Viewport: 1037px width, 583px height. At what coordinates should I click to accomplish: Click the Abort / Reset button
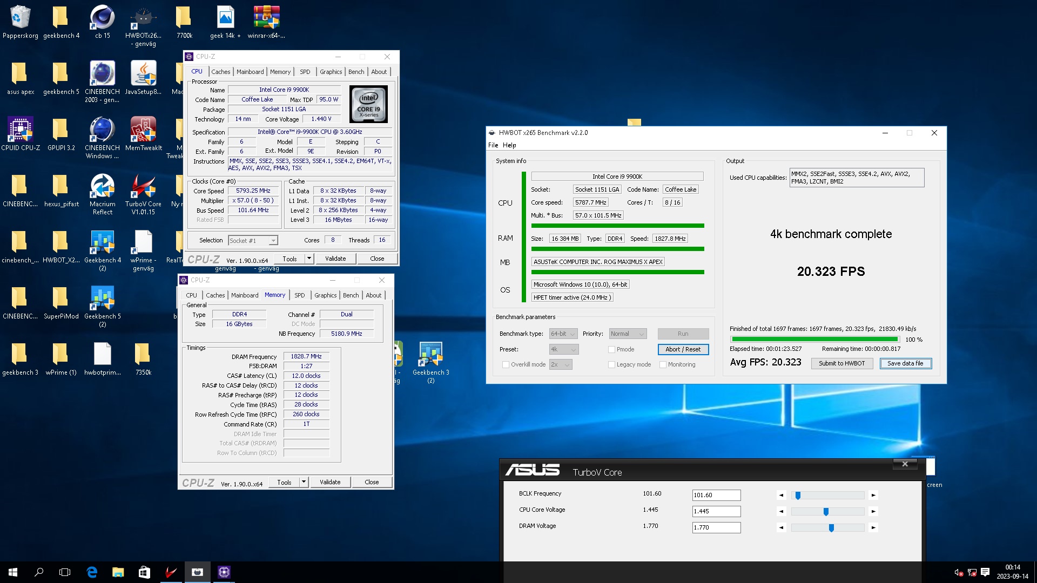tap(683, 349)
